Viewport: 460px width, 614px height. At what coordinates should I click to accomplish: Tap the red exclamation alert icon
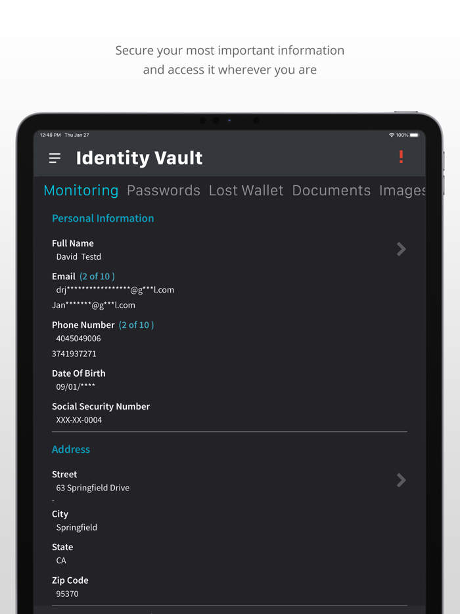pos(401,156)
